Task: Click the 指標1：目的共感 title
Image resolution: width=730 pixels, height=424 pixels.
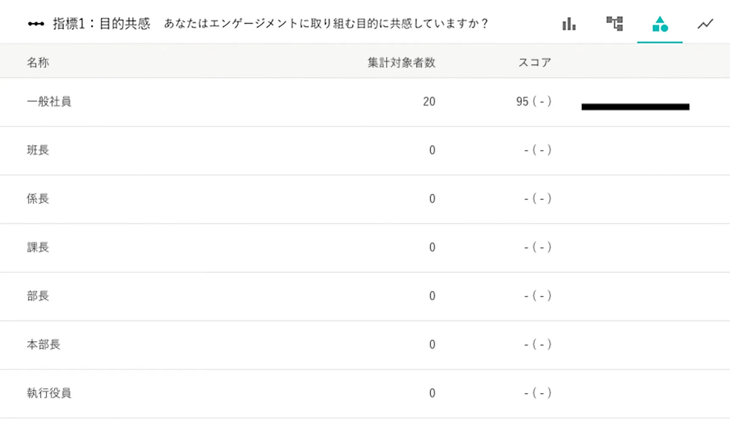Action: point(101,24)
